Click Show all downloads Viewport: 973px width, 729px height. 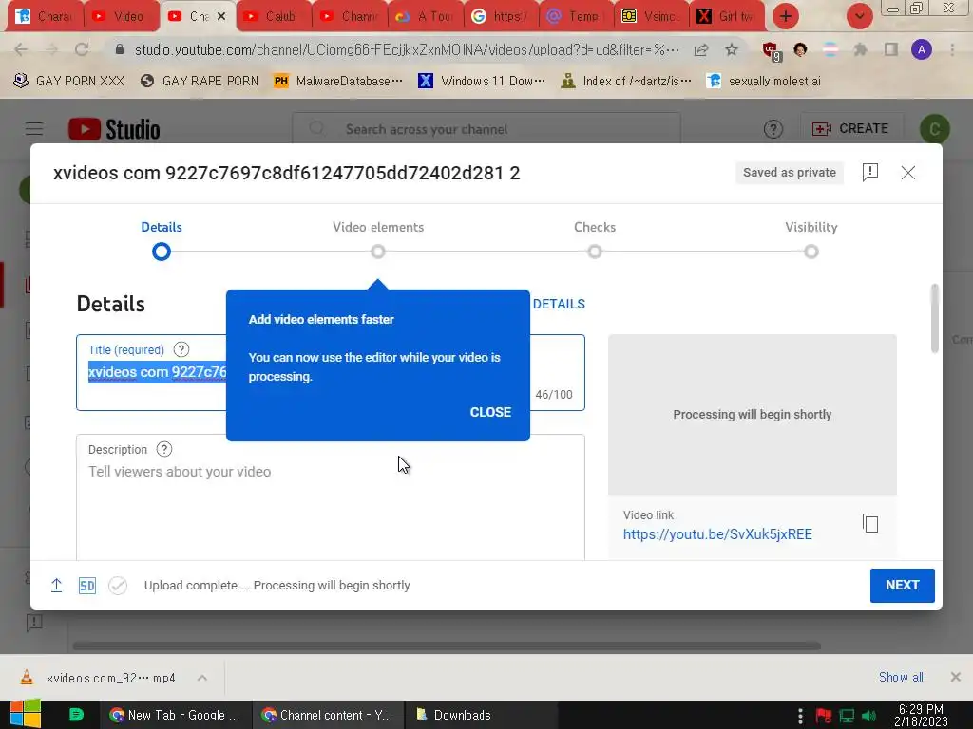901,677
